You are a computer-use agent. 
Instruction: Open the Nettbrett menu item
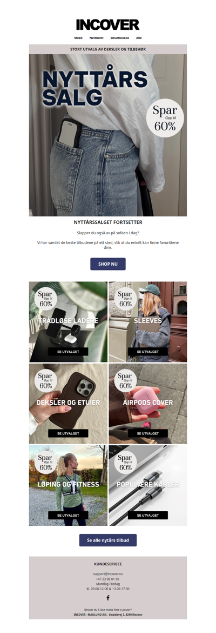point(96,38)
